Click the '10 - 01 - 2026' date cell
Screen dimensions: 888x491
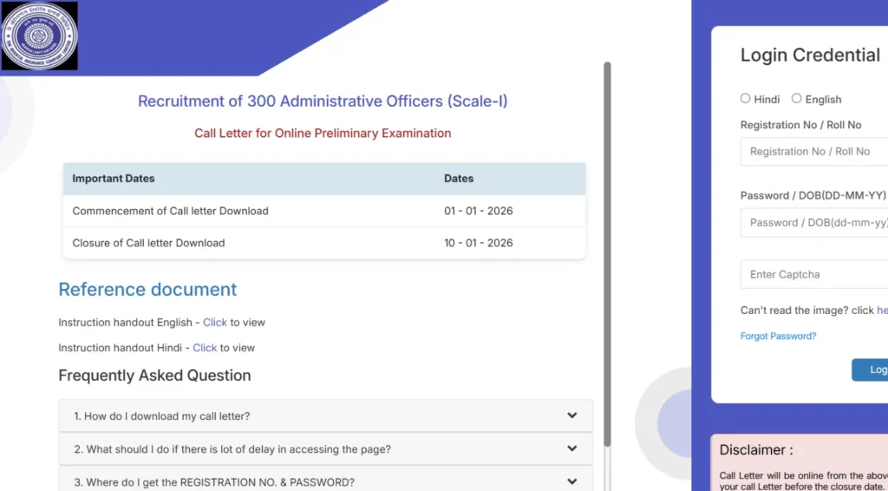479,243
